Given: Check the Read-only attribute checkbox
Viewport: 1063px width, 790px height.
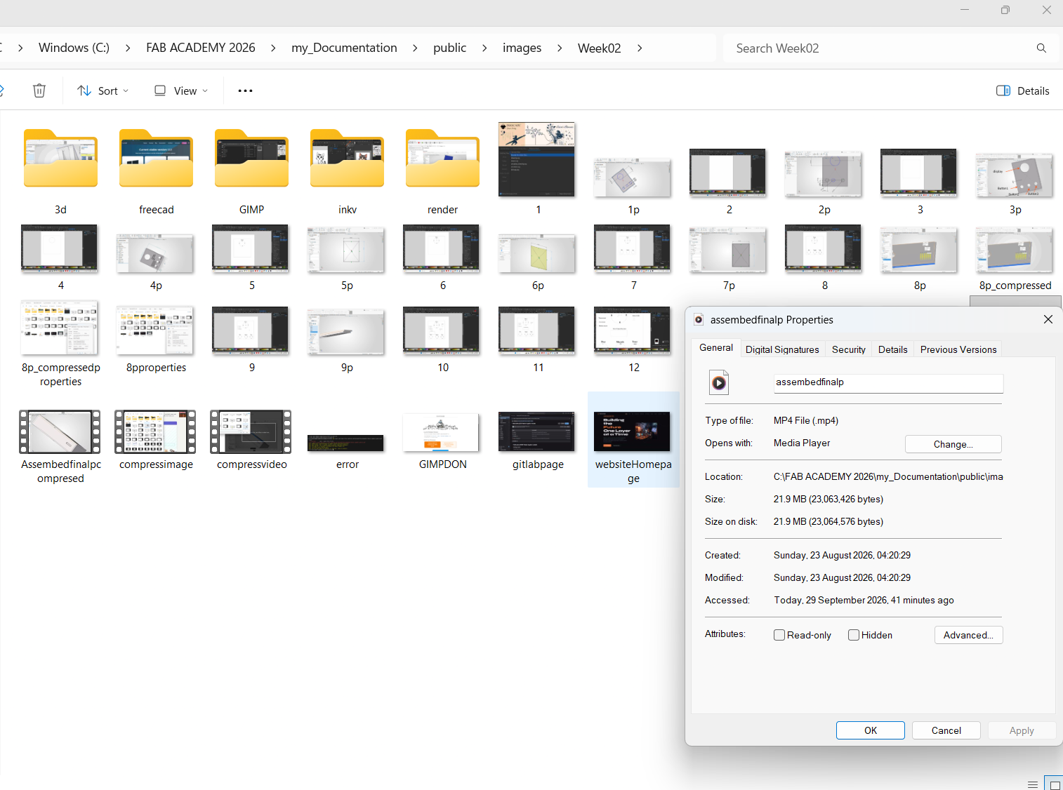Looking at the screenshot, I should click(x=779, y=635).
